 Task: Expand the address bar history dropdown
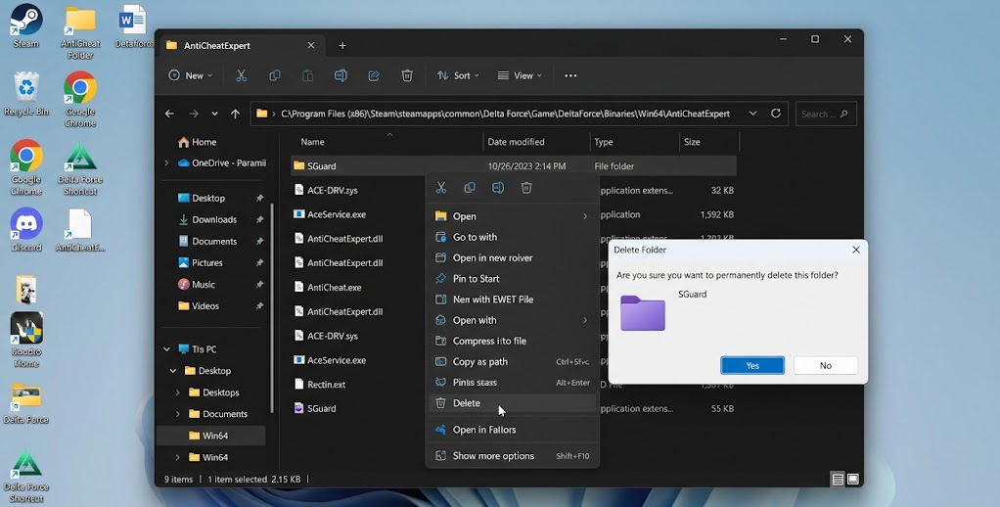(x=753, y=114)
